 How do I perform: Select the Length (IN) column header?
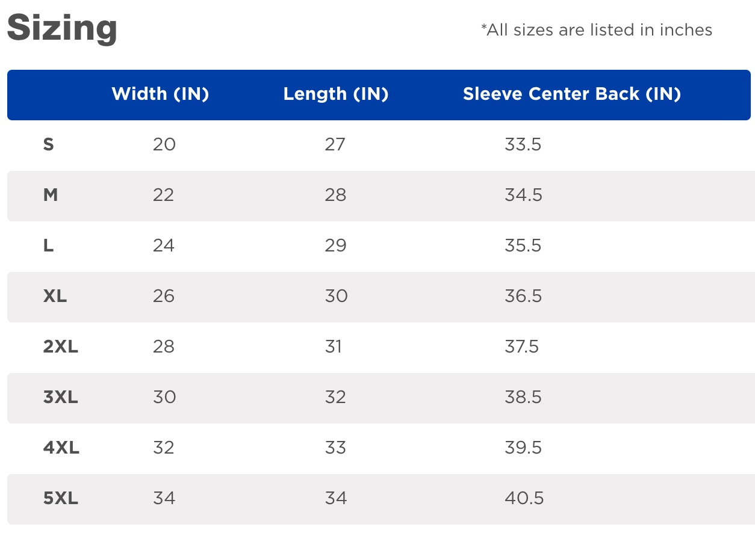[x=335, y=94]
